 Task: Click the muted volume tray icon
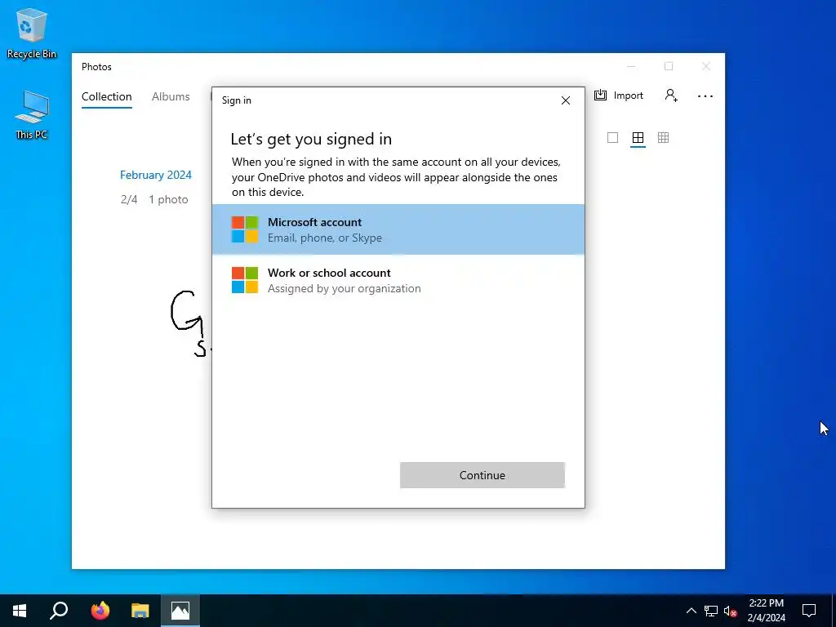pos(731,611)
